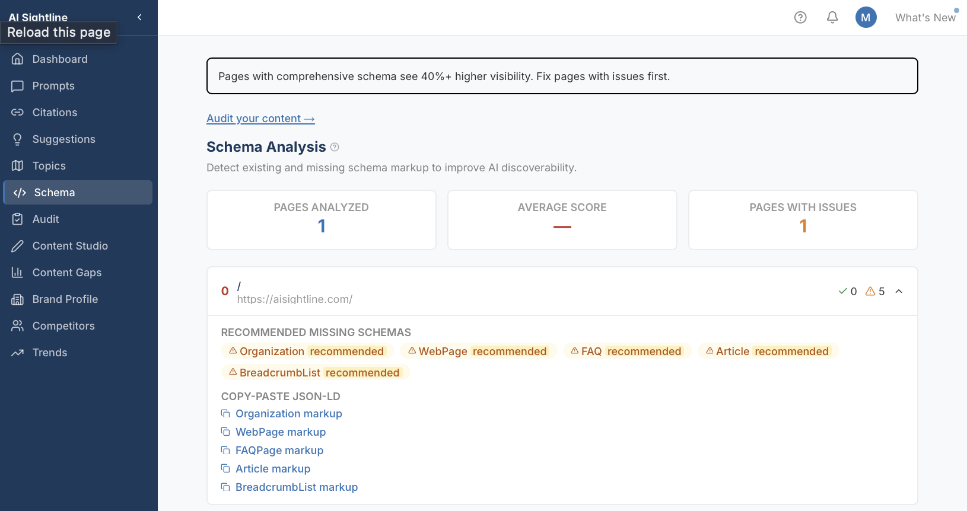This screenshot has height=511, width=967.
Task: Open the user avatar M menu
Action: pyautogui.click(x=866, y=18)
